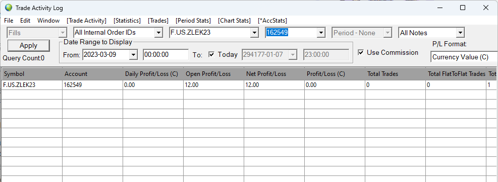Switch to the [Period Stats] view
Screen dimensions: 498x182
click(193, 21)
